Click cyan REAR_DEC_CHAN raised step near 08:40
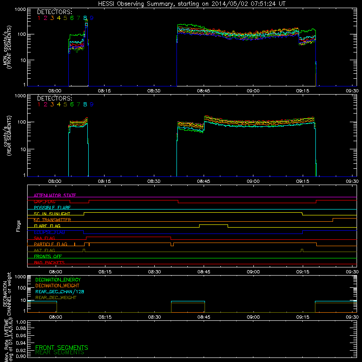Image resolution: width=362 pixels, height=362 pixels. point(188,301)
